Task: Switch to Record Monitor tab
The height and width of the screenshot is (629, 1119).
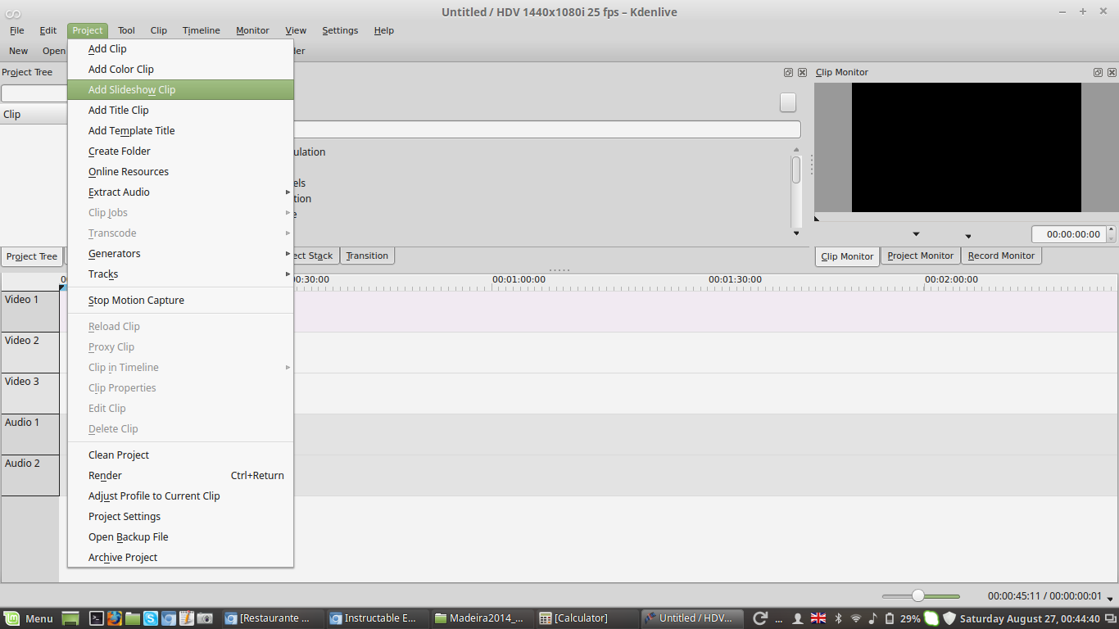Action: click(x=1001, y=256)
